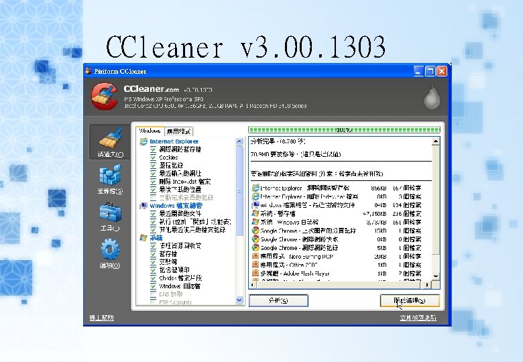Toggle the Windows log files checkbox in tree

[153, 286]
